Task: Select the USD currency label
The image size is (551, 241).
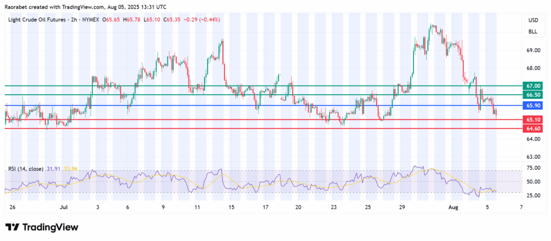Action: pyautogui.click(x=533, y=21)
